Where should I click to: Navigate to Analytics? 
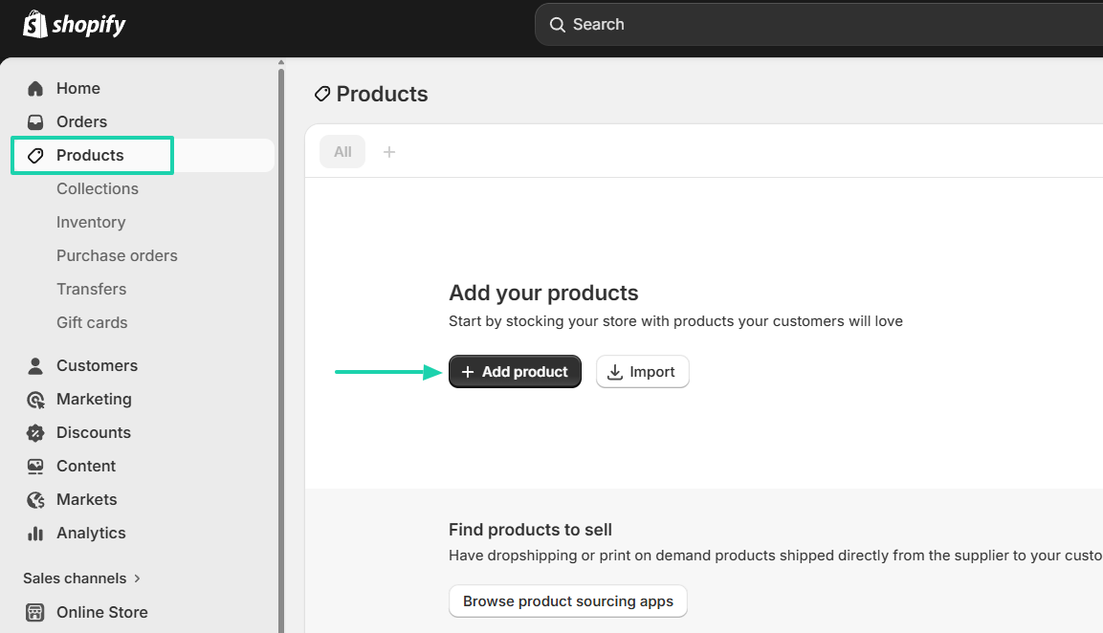[91, 534]
